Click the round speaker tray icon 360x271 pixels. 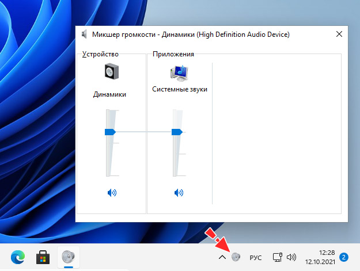236,257
